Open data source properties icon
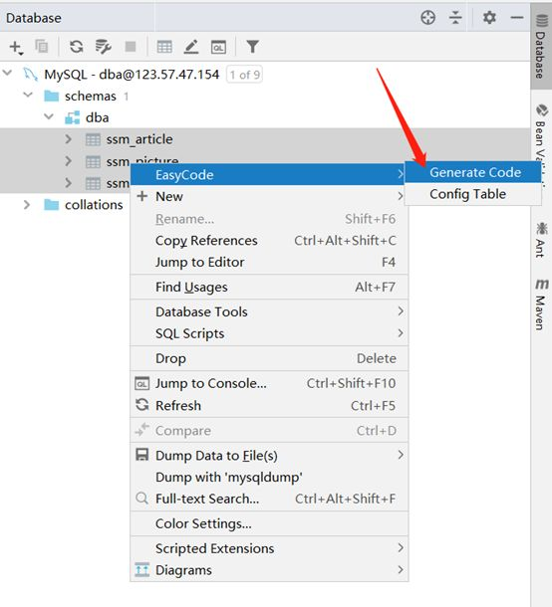 103,47
